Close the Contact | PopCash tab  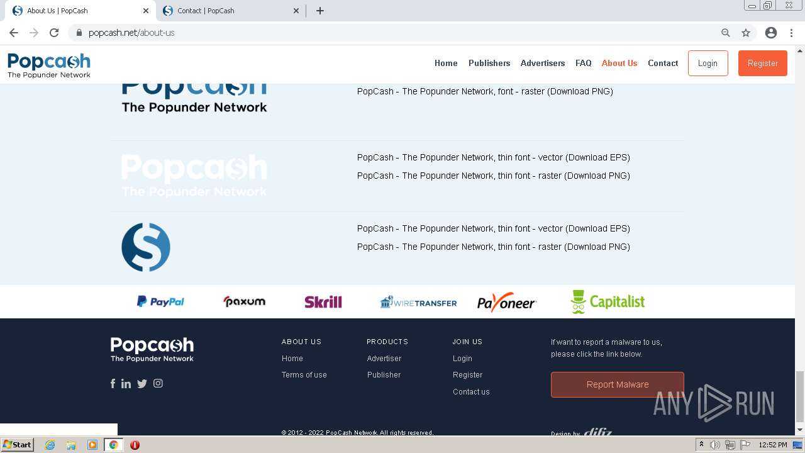pos(296,11)
